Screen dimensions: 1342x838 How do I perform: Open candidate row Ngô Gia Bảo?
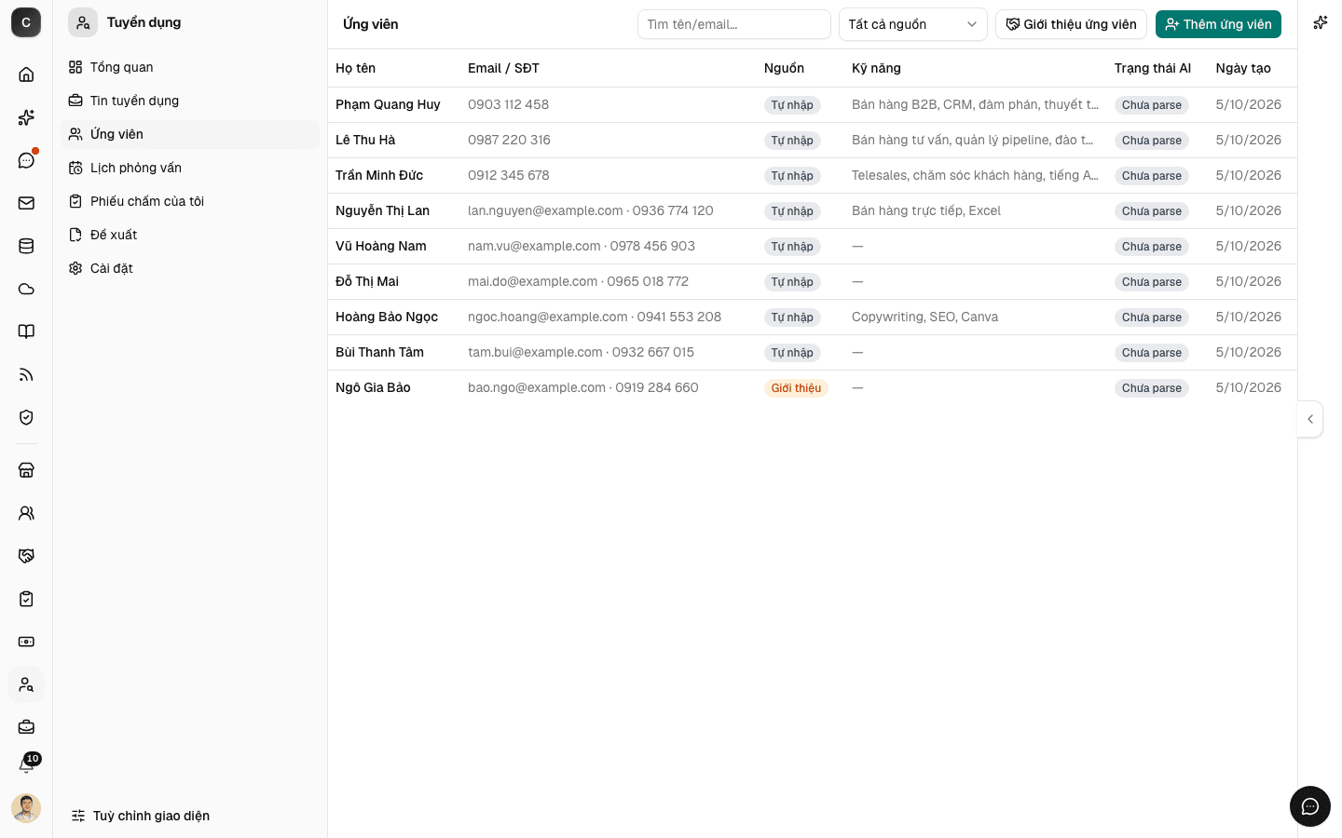[812, 387]
